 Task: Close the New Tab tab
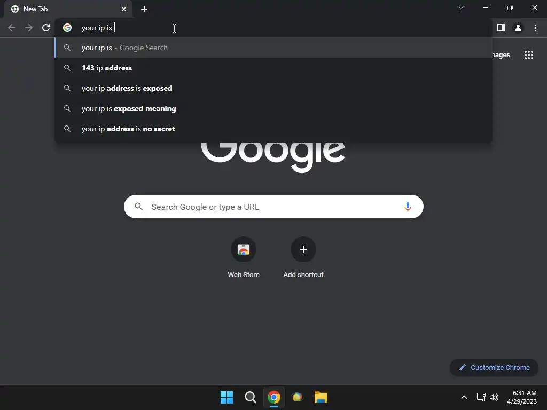pyautogui.click(x=124, y=9)
